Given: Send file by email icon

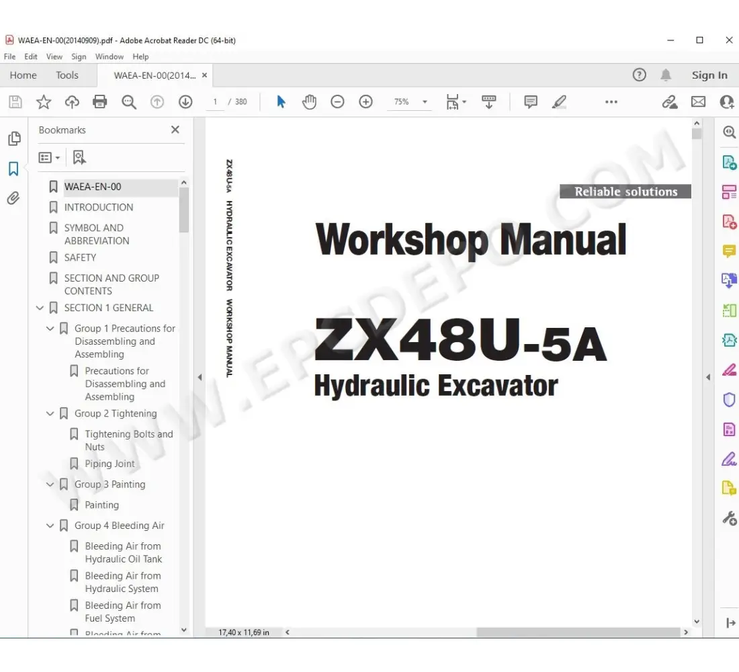Looking at the screenshot, I should pyautogui.click(x=699, y=102).
